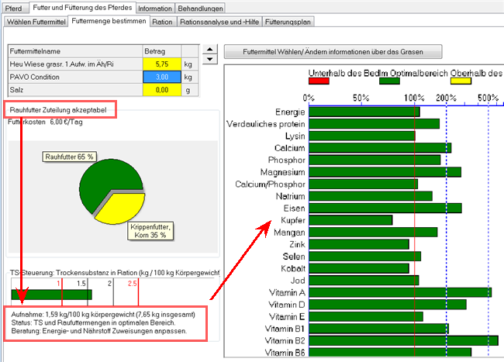Click the Vitamin B1 label
504x362 pixels.
[285, 329]
